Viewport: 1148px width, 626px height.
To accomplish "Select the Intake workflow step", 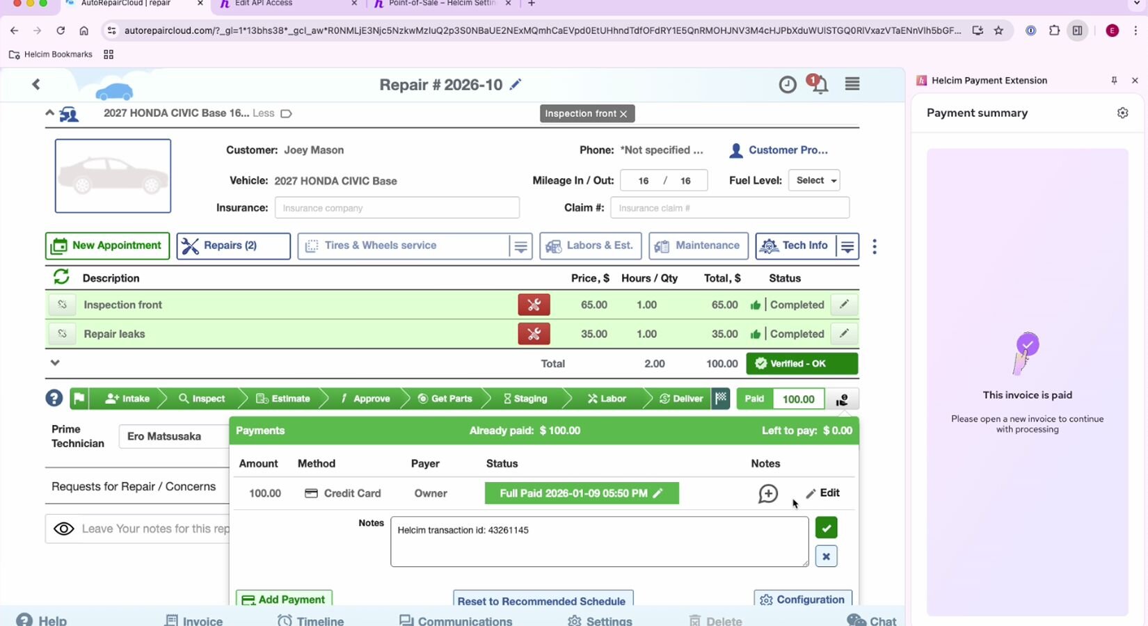I will 128,399.
